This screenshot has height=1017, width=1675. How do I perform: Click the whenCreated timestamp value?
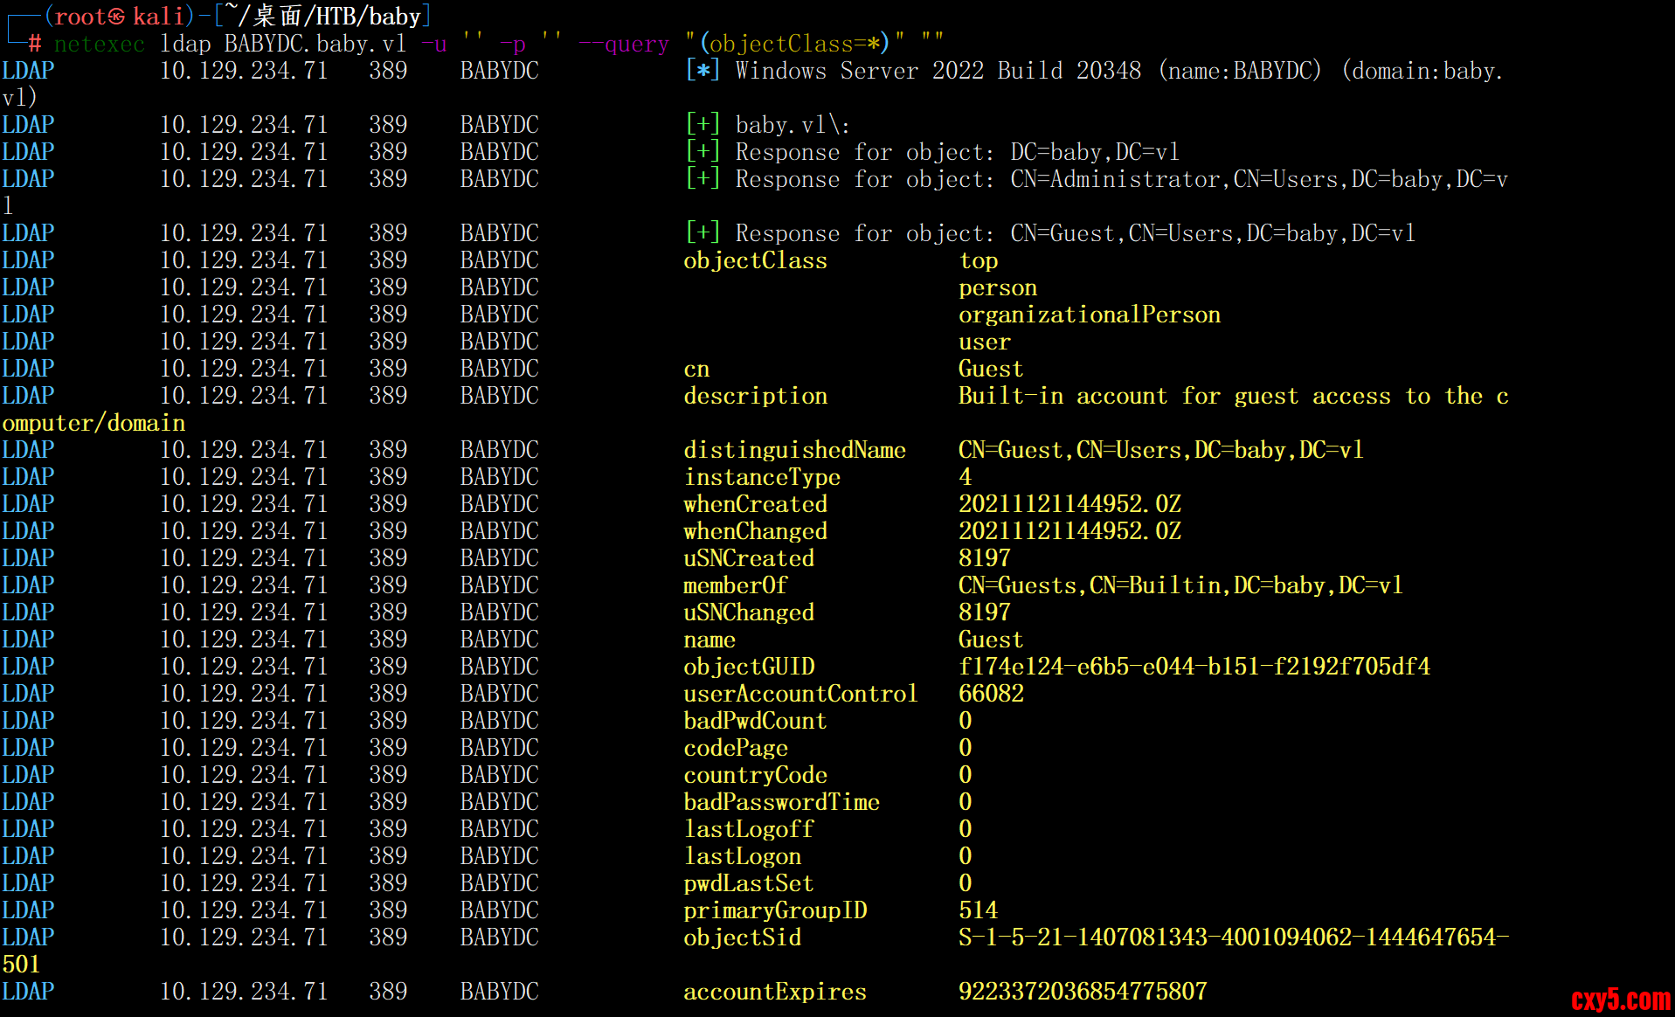1069,504
